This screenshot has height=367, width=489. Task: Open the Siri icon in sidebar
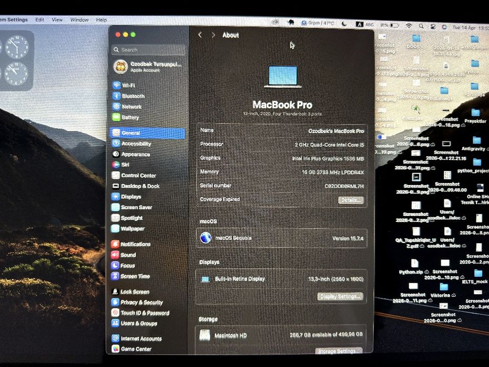tap(116, 165)
